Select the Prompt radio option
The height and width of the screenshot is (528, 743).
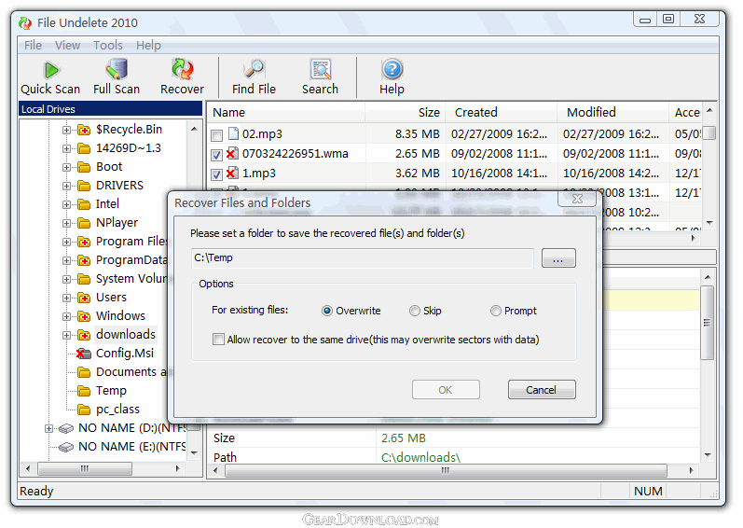point(496,311)
